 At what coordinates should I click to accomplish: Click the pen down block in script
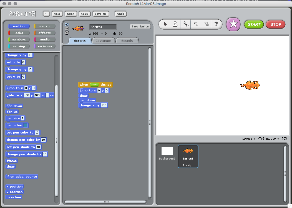click(x=87, y=100)
